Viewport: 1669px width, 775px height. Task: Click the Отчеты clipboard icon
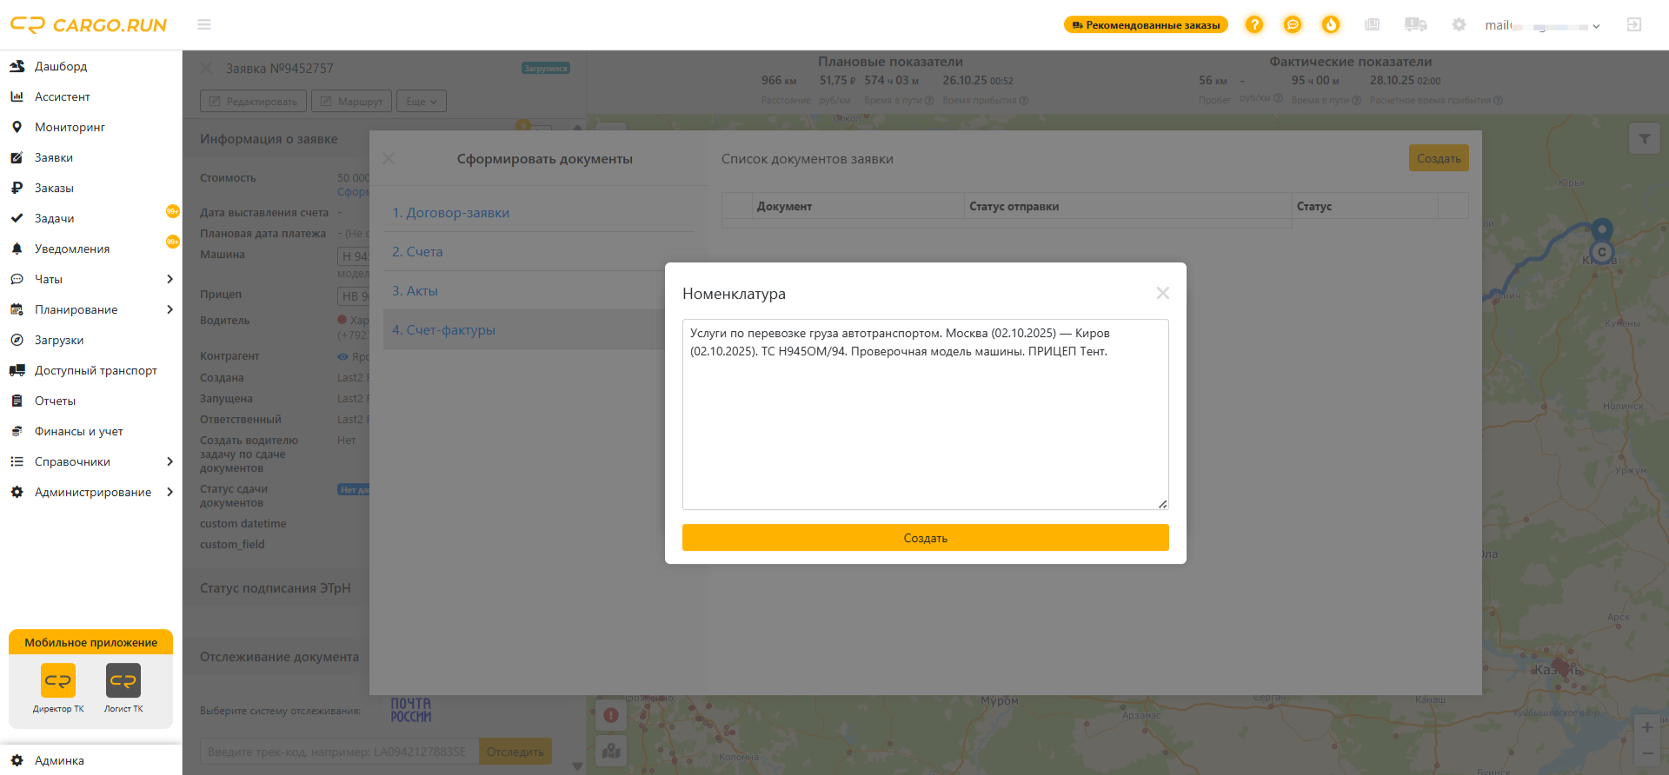pyautogui.click(x=17, y=401)
